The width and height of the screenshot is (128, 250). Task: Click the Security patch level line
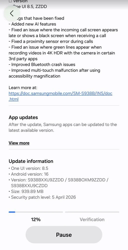click(x=42, y=197)
